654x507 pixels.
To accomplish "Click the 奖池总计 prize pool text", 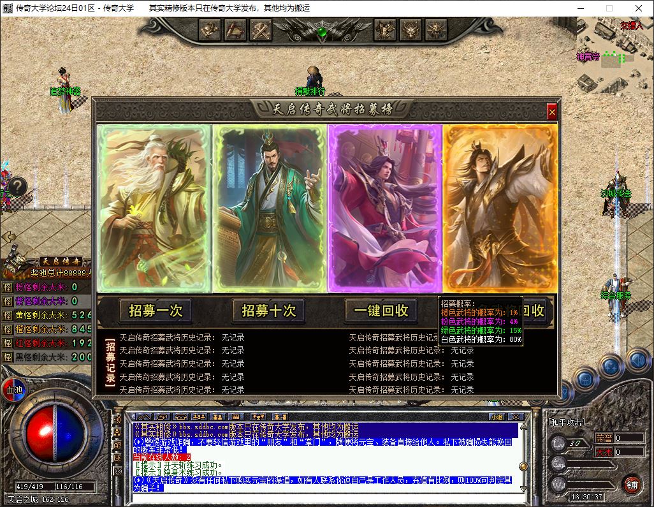I will [x=61, y=274].
